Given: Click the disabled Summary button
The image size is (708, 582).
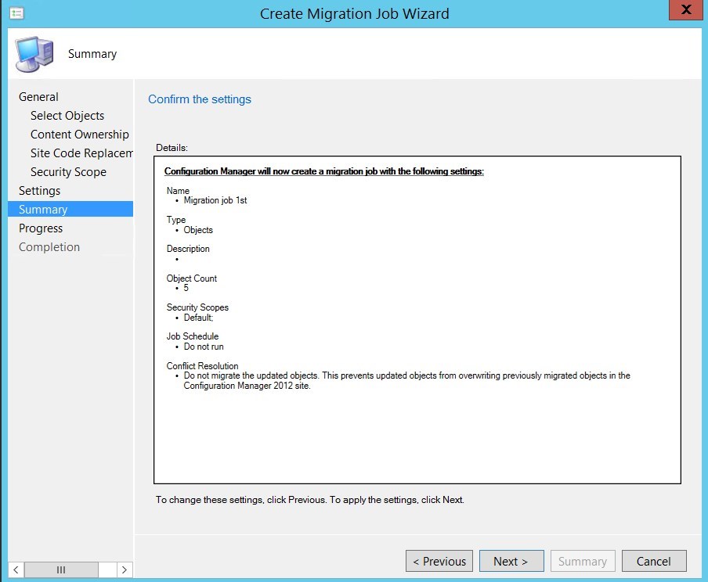Looking at the screenshot, I should pos(583,561).
